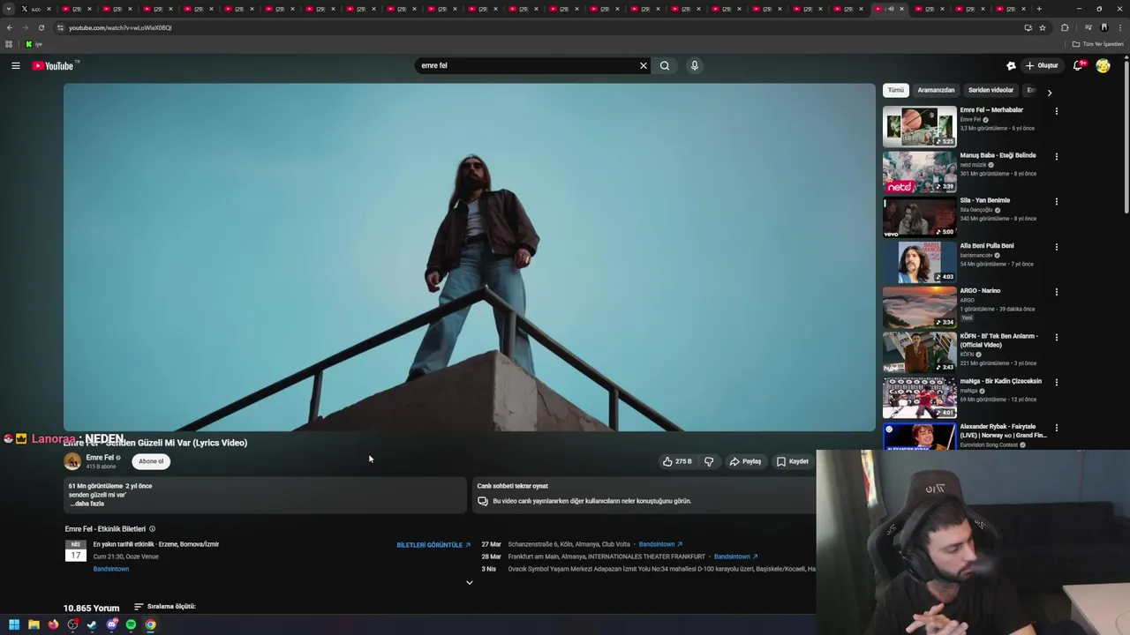Open the Bandsintown link for Club Volta
1130x635 pixels.
[660, 544]
